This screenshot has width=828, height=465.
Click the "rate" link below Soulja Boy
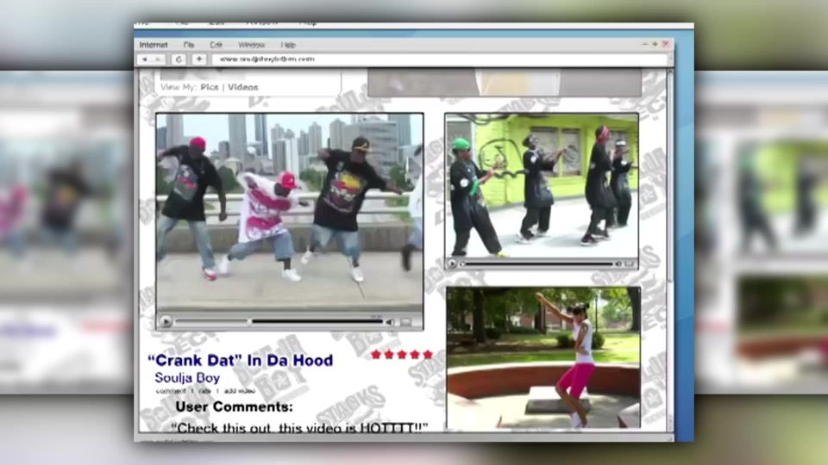205,391
